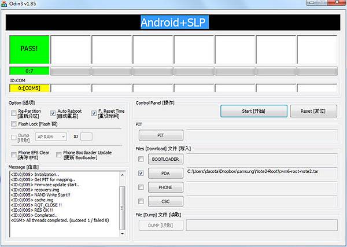This screenshot has width=347, height=247.
Task: Open the AP RAM dropdown
Action: pyautogui.click(x=51, y=137)
